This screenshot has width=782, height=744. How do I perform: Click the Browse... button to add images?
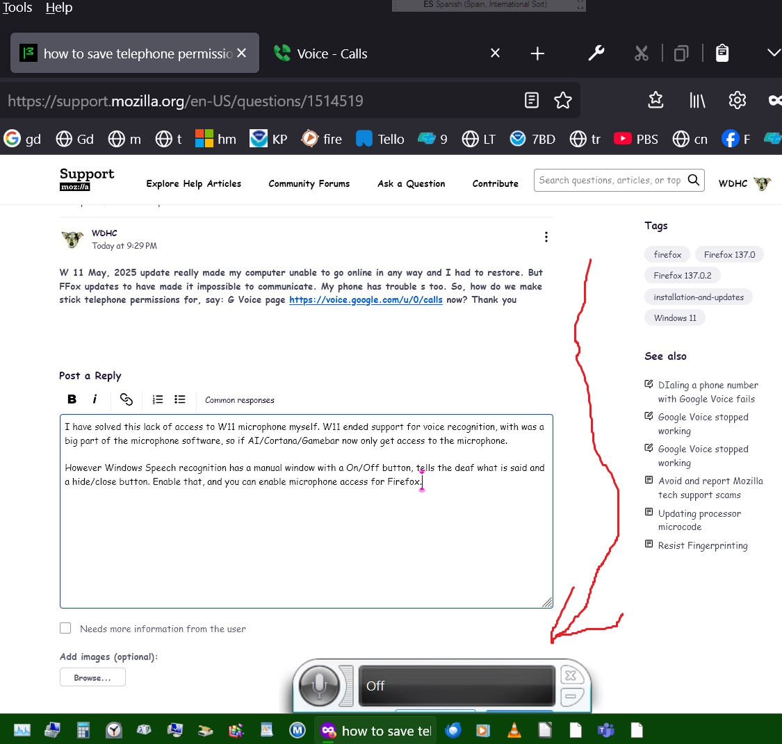[92, 677]
